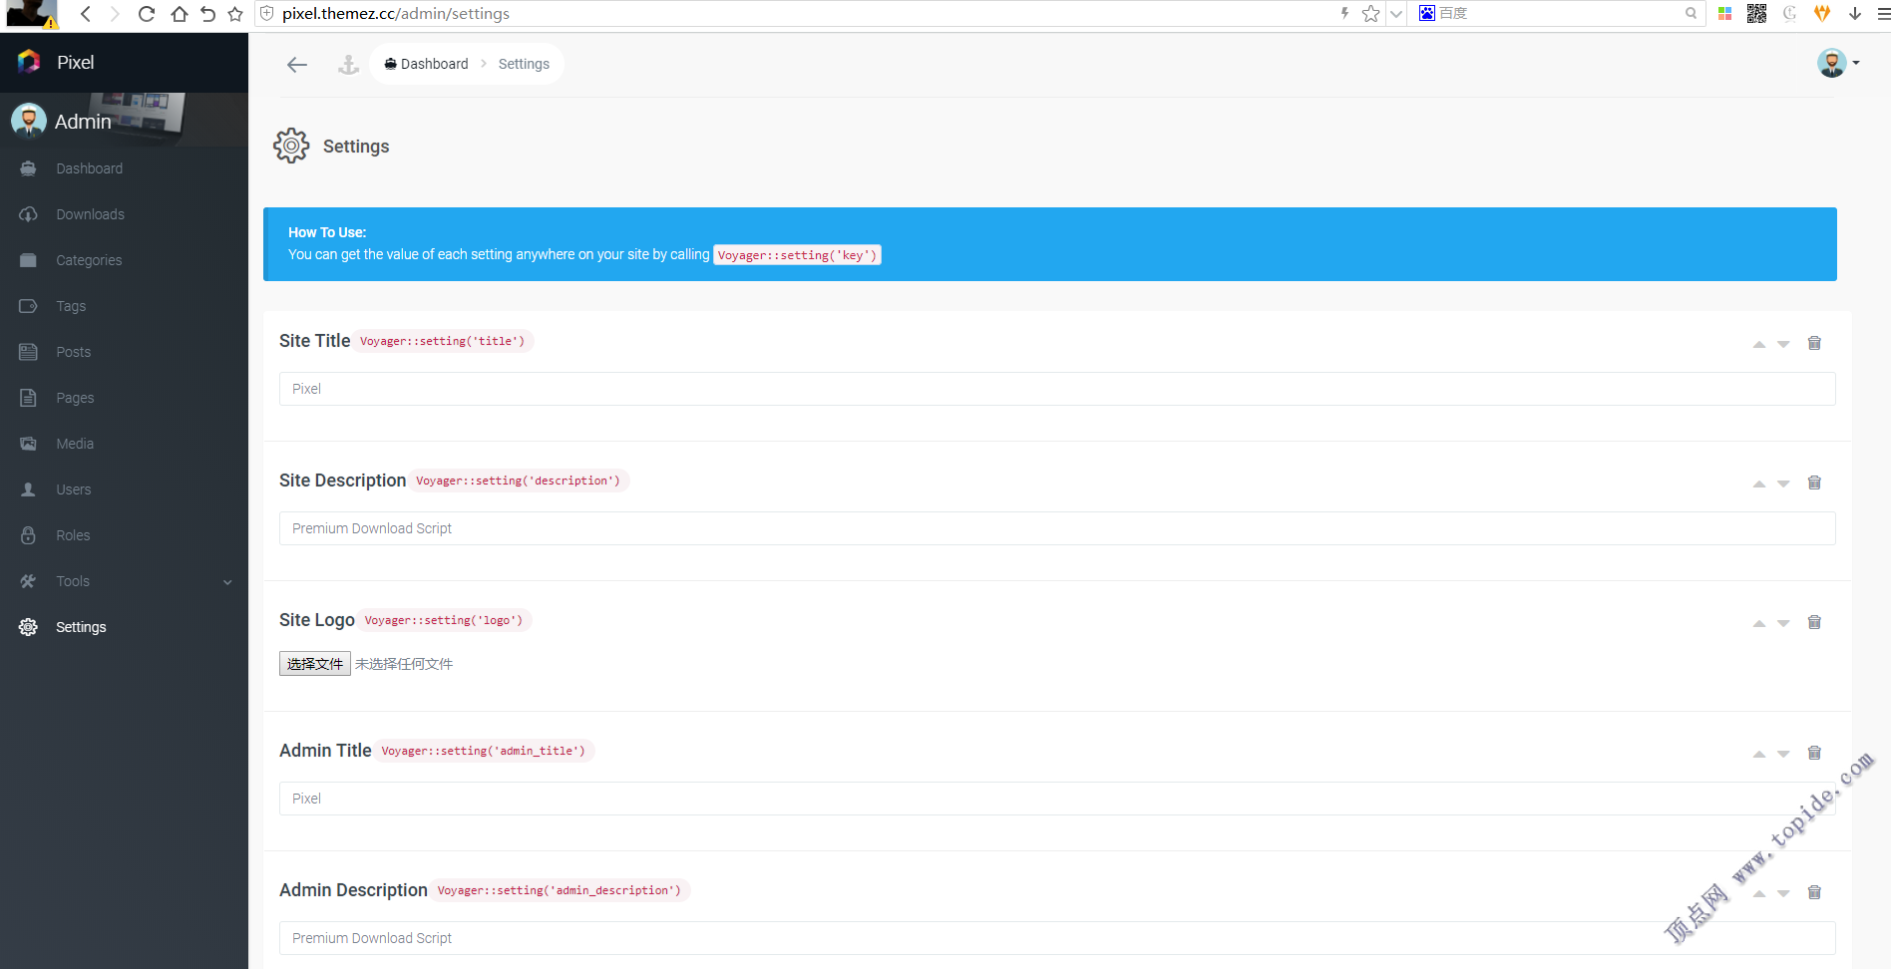Open Users in the sidebar
The height and width of the screenshot is (969, 1891).
[x=73, y=489]
